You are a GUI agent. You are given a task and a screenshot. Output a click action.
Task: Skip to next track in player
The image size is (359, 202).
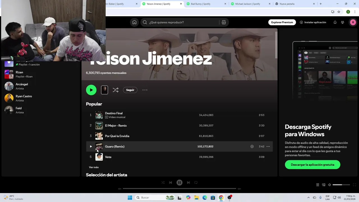click(x=188, y=182)
